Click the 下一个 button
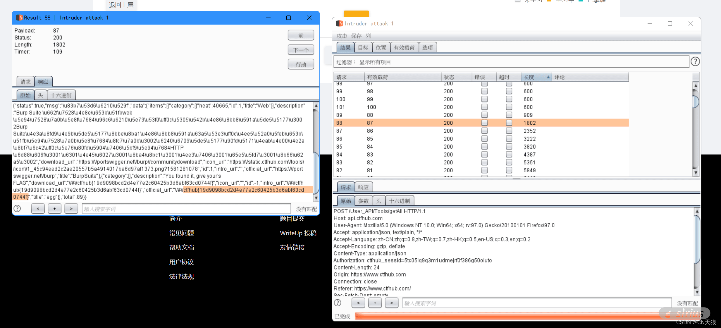The width and height of the screenshot is (721, 328). (x=301, y=50)
